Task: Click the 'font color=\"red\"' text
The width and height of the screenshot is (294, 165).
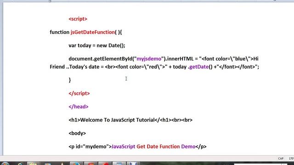Action: click(140, 67)
